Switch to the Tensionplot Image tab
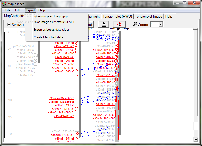The height and width of the screenshot is (146, 202). (149, 17)
